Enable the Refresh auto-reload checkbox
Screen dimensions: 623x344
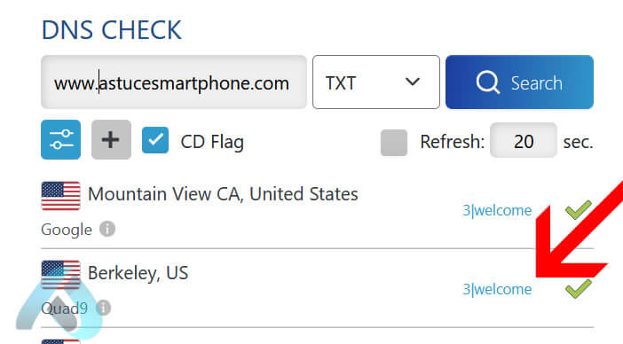(x=394, y=143)
